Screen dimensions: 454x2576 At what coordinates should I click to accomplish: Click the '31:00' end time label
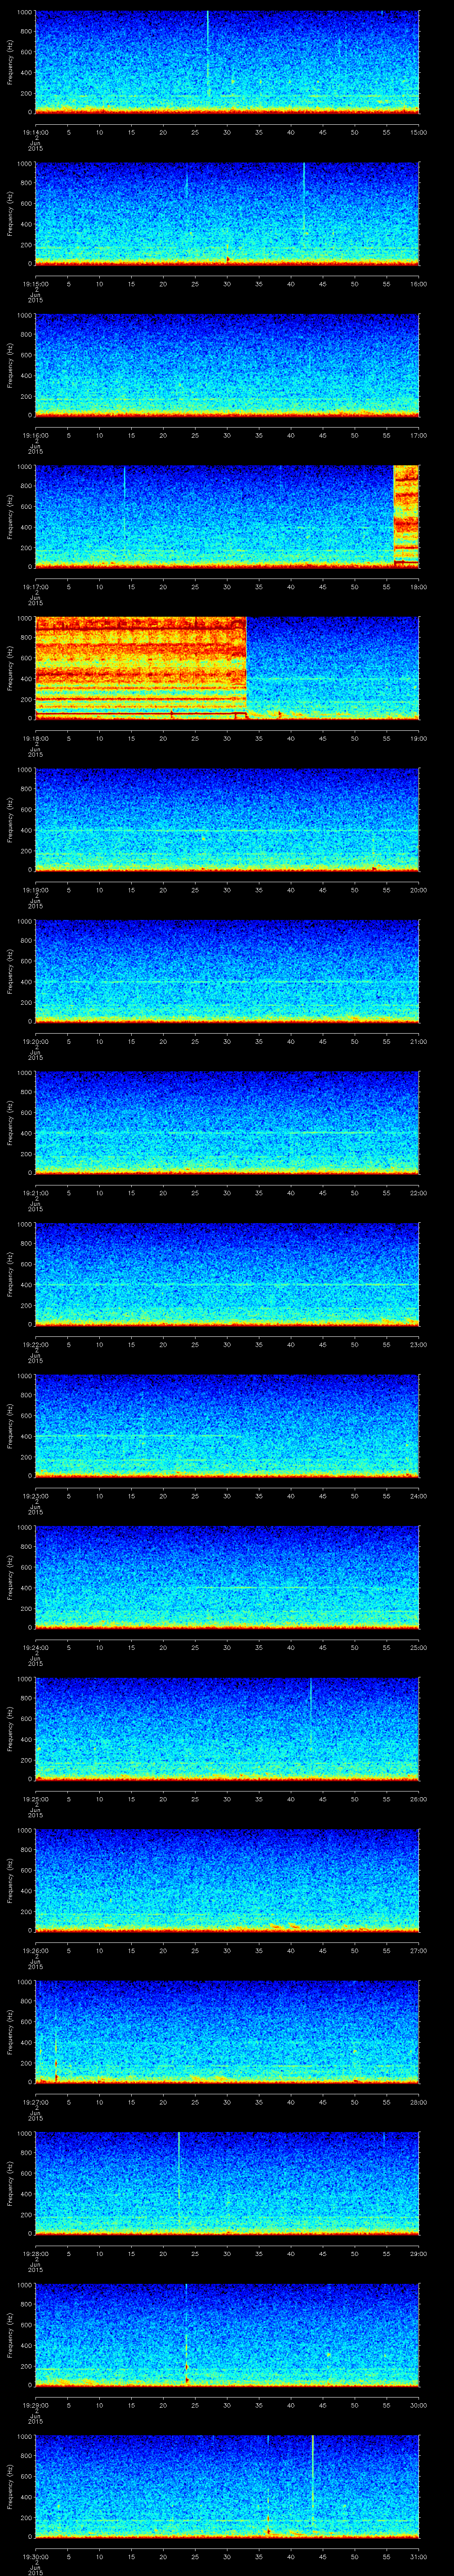coord(419,2556)
